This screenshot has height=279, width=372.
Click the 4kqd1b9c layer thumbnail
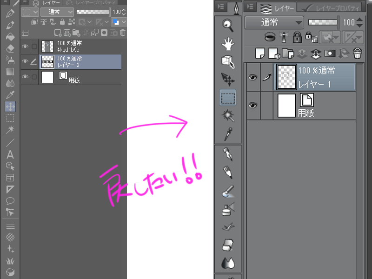tap(47, 46)
